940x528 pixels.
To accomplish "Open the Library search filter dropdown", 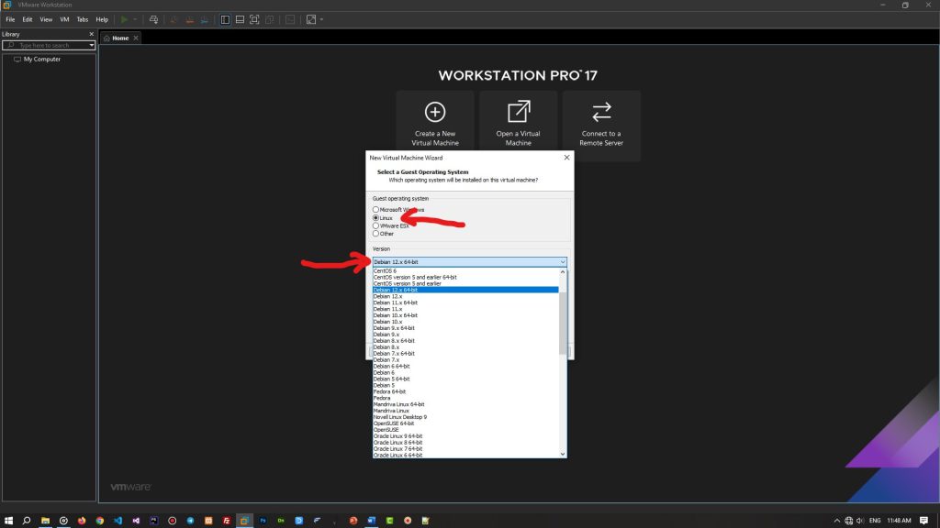I will (91, 45).
